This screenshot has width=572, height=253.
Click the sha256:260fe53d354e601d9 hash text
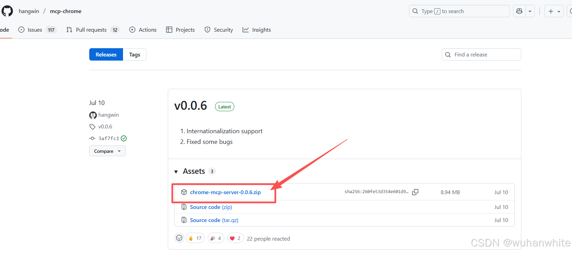pos(376,192)
